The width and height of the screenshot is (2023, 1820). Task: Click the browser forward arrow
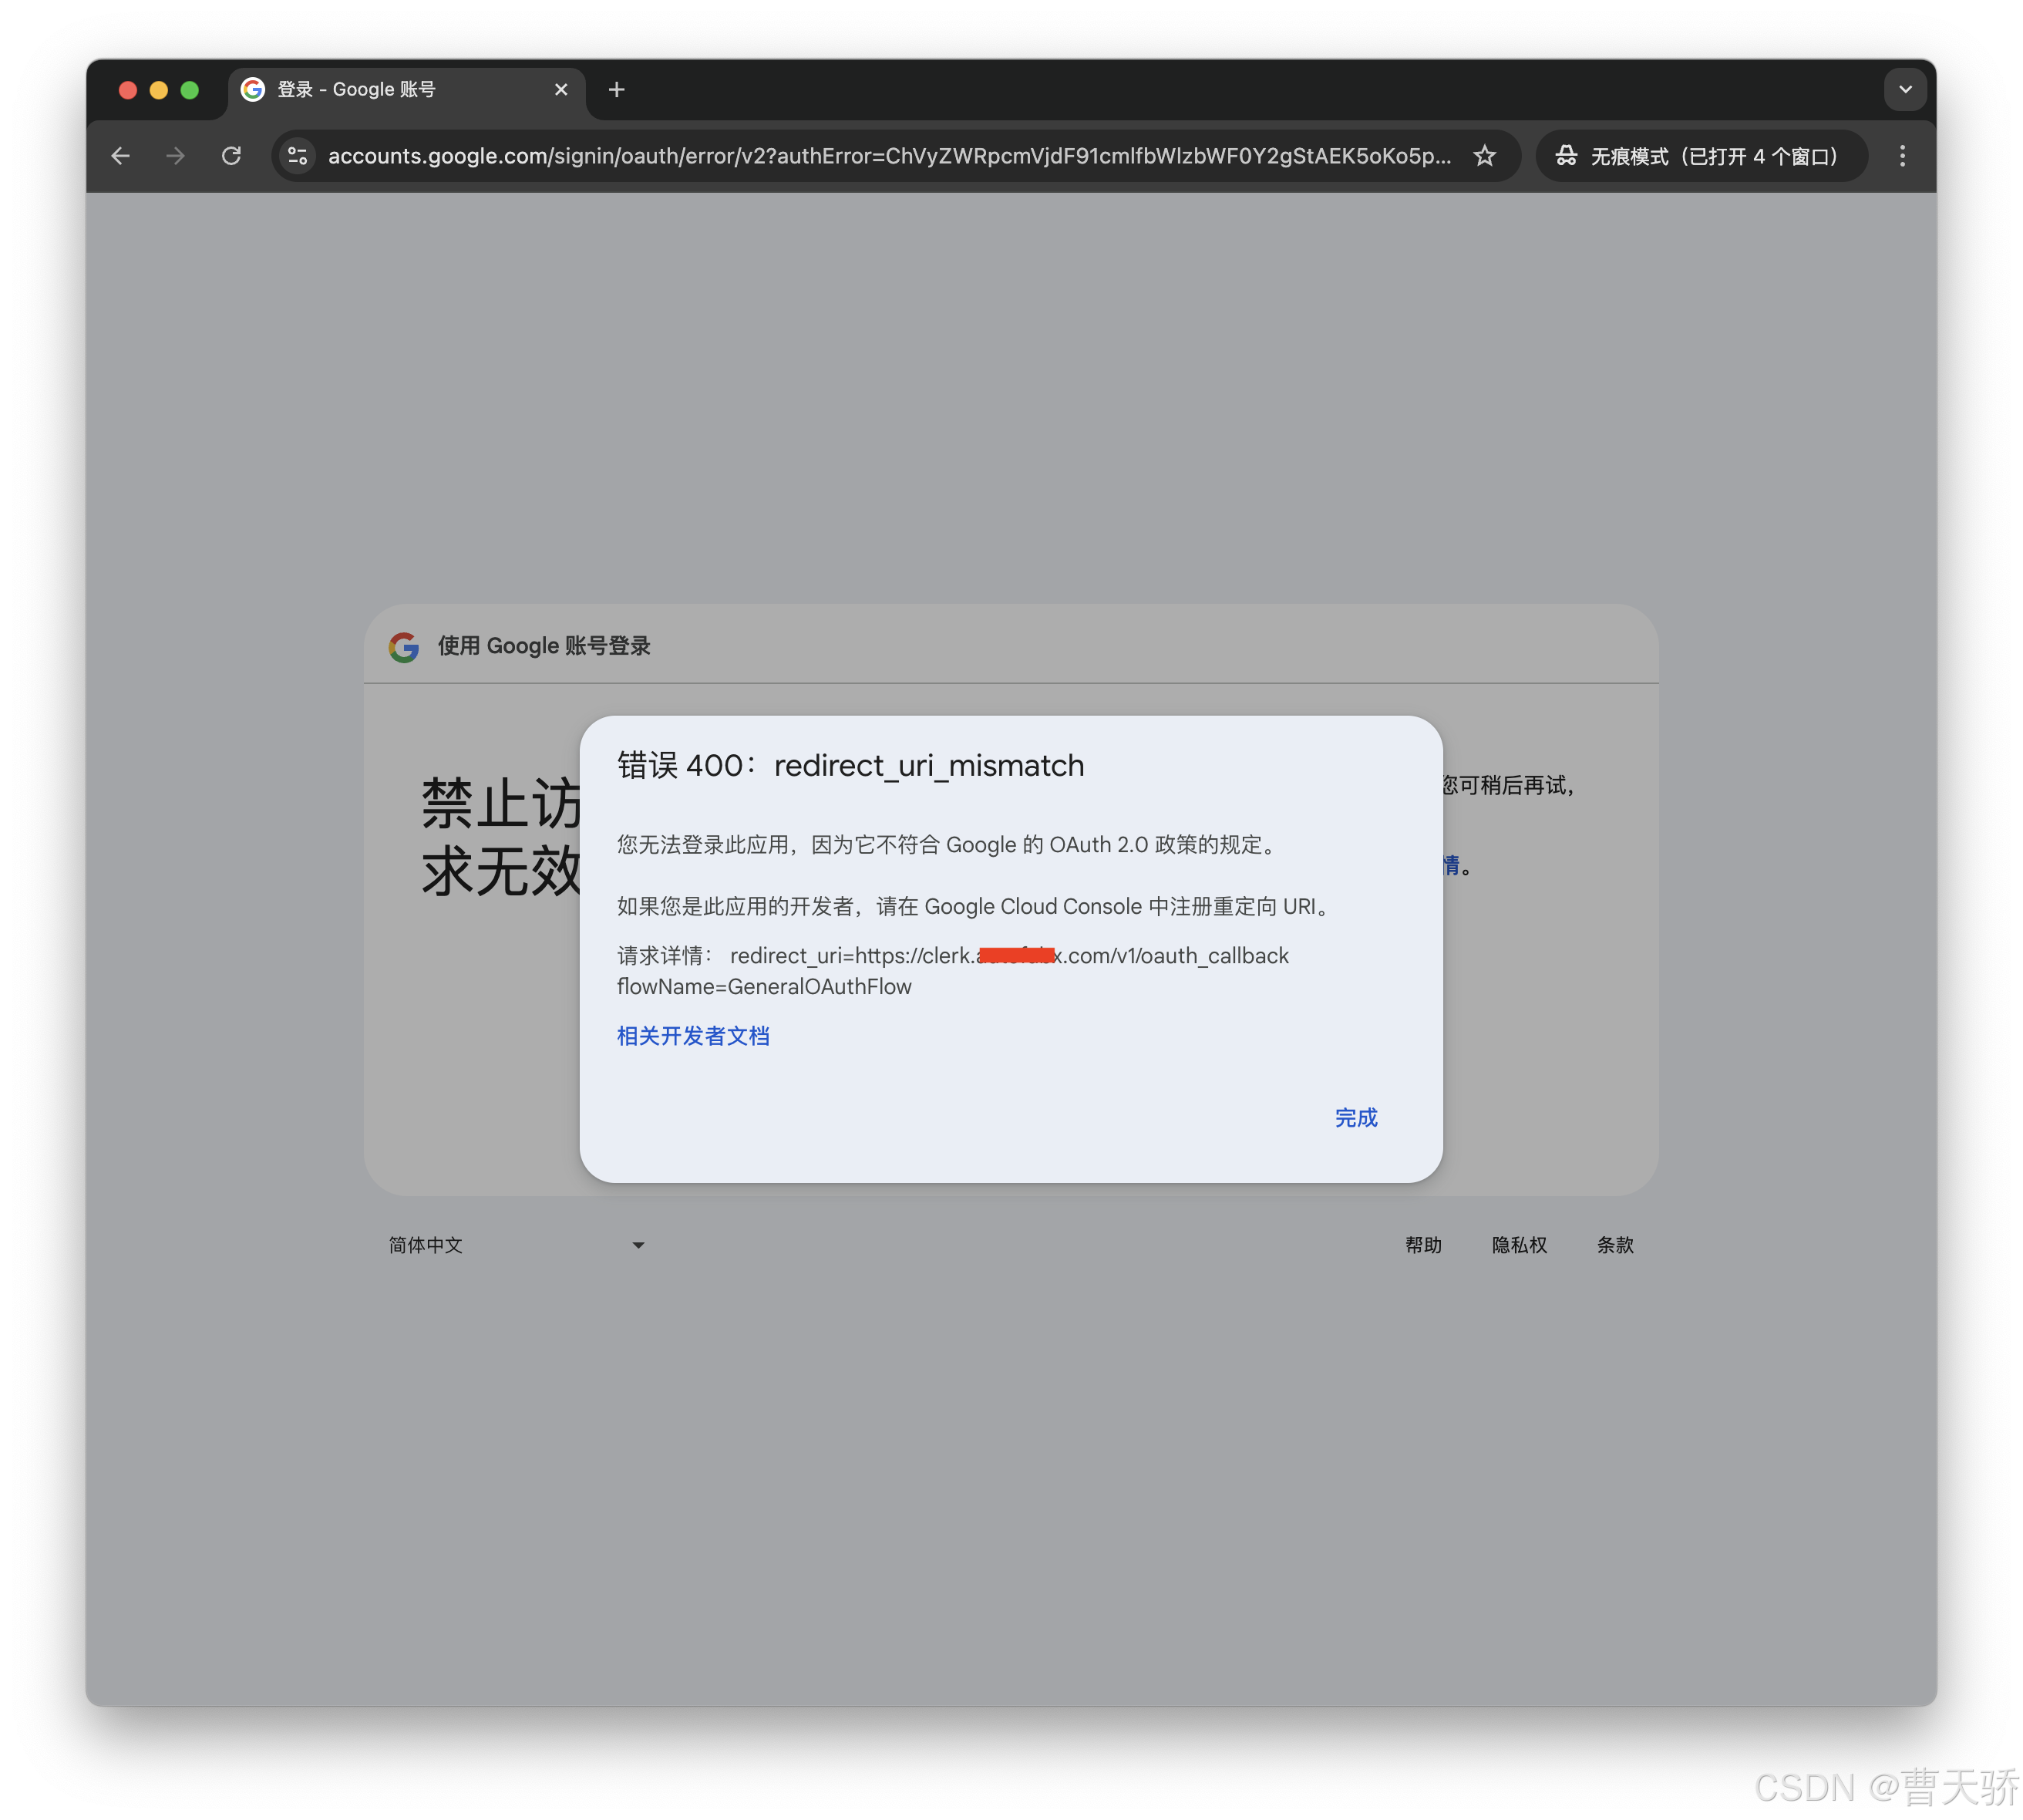[176, 156]
